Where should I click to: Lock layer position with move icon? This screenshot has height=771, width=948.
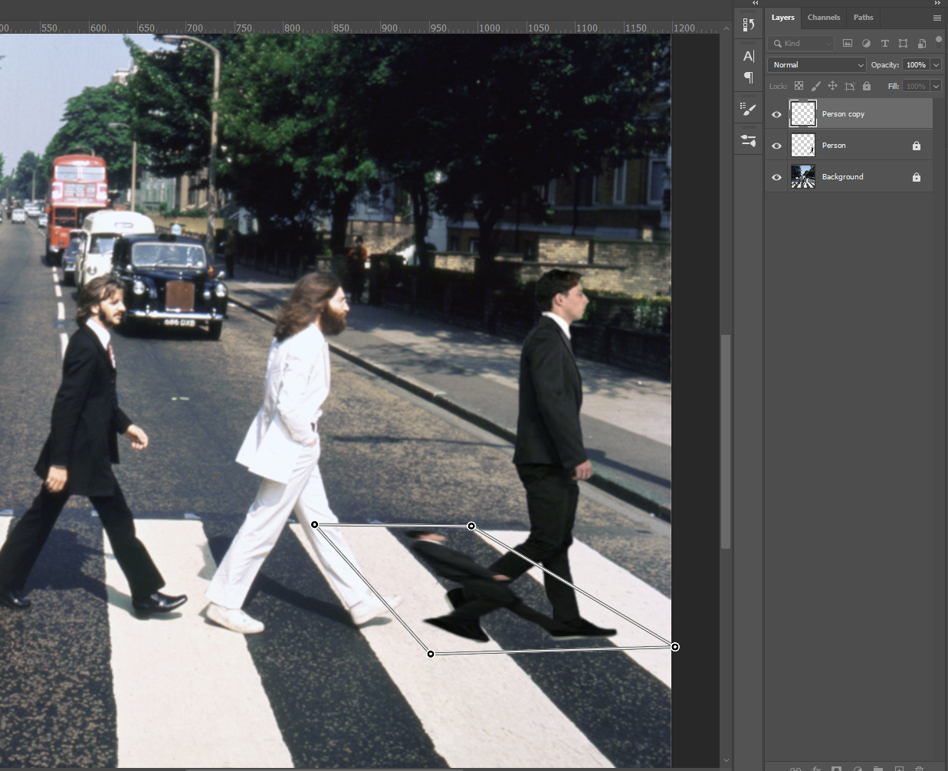click(832, 86)
